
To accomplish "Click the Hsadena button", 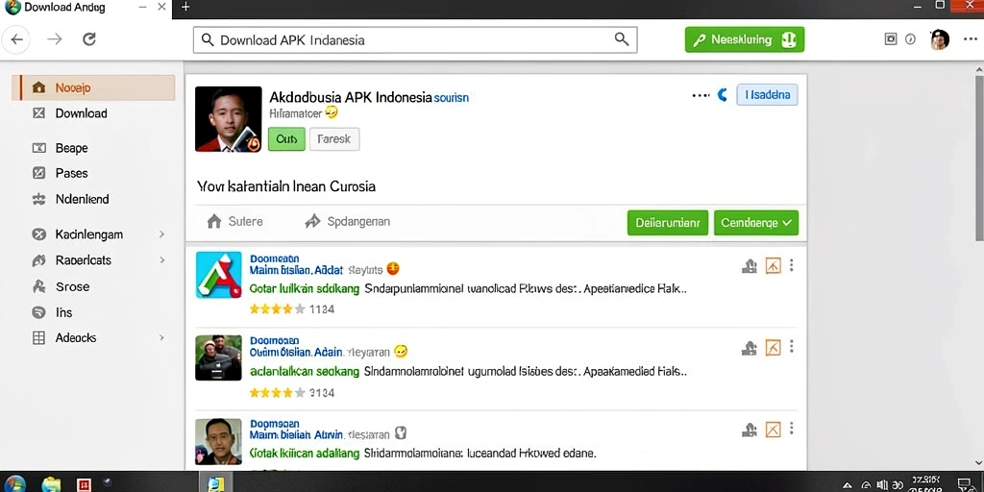I will 767,95.
